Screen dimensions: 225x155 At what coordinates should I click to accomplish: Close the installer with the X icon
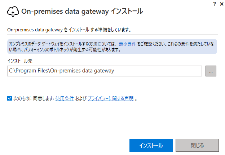[221, 4]
